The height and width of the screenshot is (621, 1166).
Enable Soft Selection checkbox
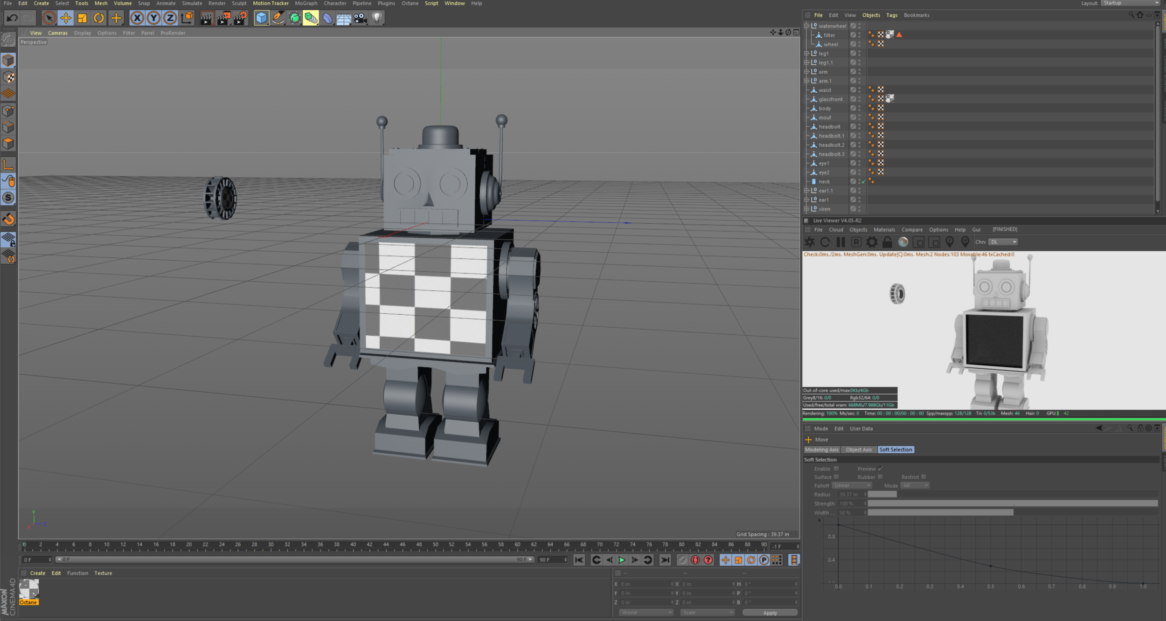[x=836, y=469]
